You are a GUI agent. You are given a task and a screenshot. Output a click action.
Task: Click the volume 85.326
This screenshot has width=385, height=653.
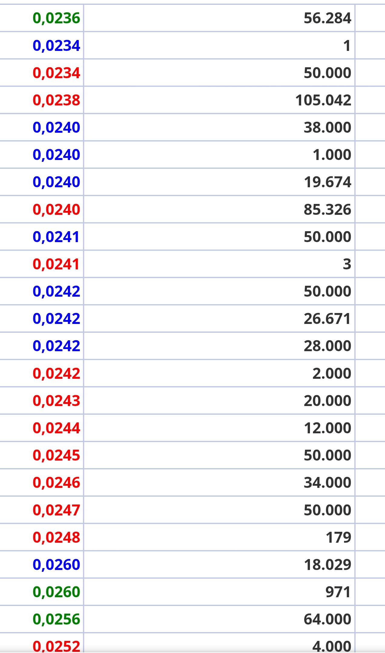[327, 210]
